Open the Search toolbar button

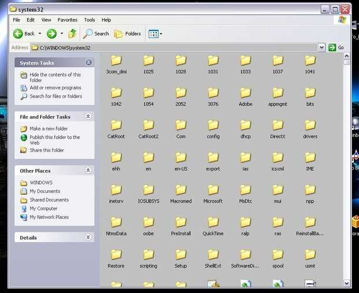pos(96,34)
